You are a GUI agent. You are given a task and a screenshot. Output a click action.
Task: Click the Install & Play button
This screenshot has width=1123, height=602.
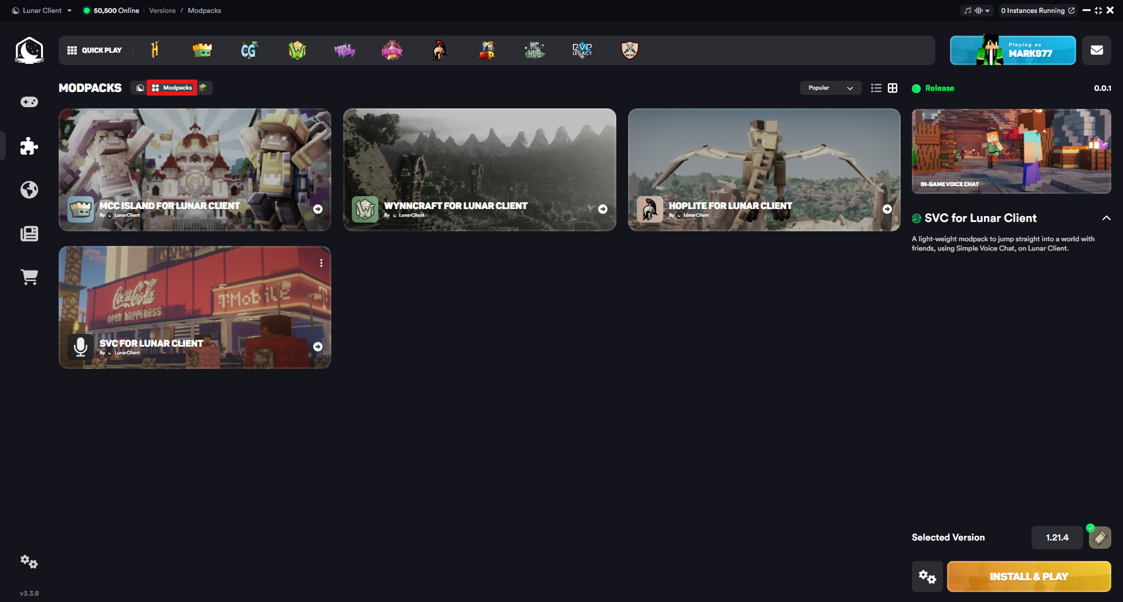[x=1029, y=577]
